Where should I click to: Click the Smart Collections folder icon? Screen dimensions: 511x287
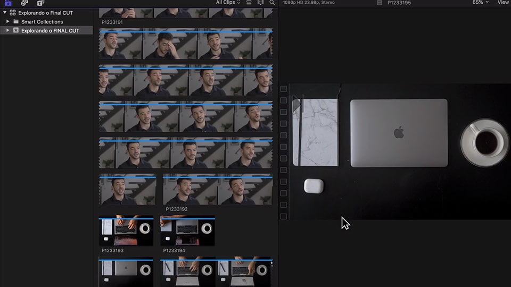[15, 21]
